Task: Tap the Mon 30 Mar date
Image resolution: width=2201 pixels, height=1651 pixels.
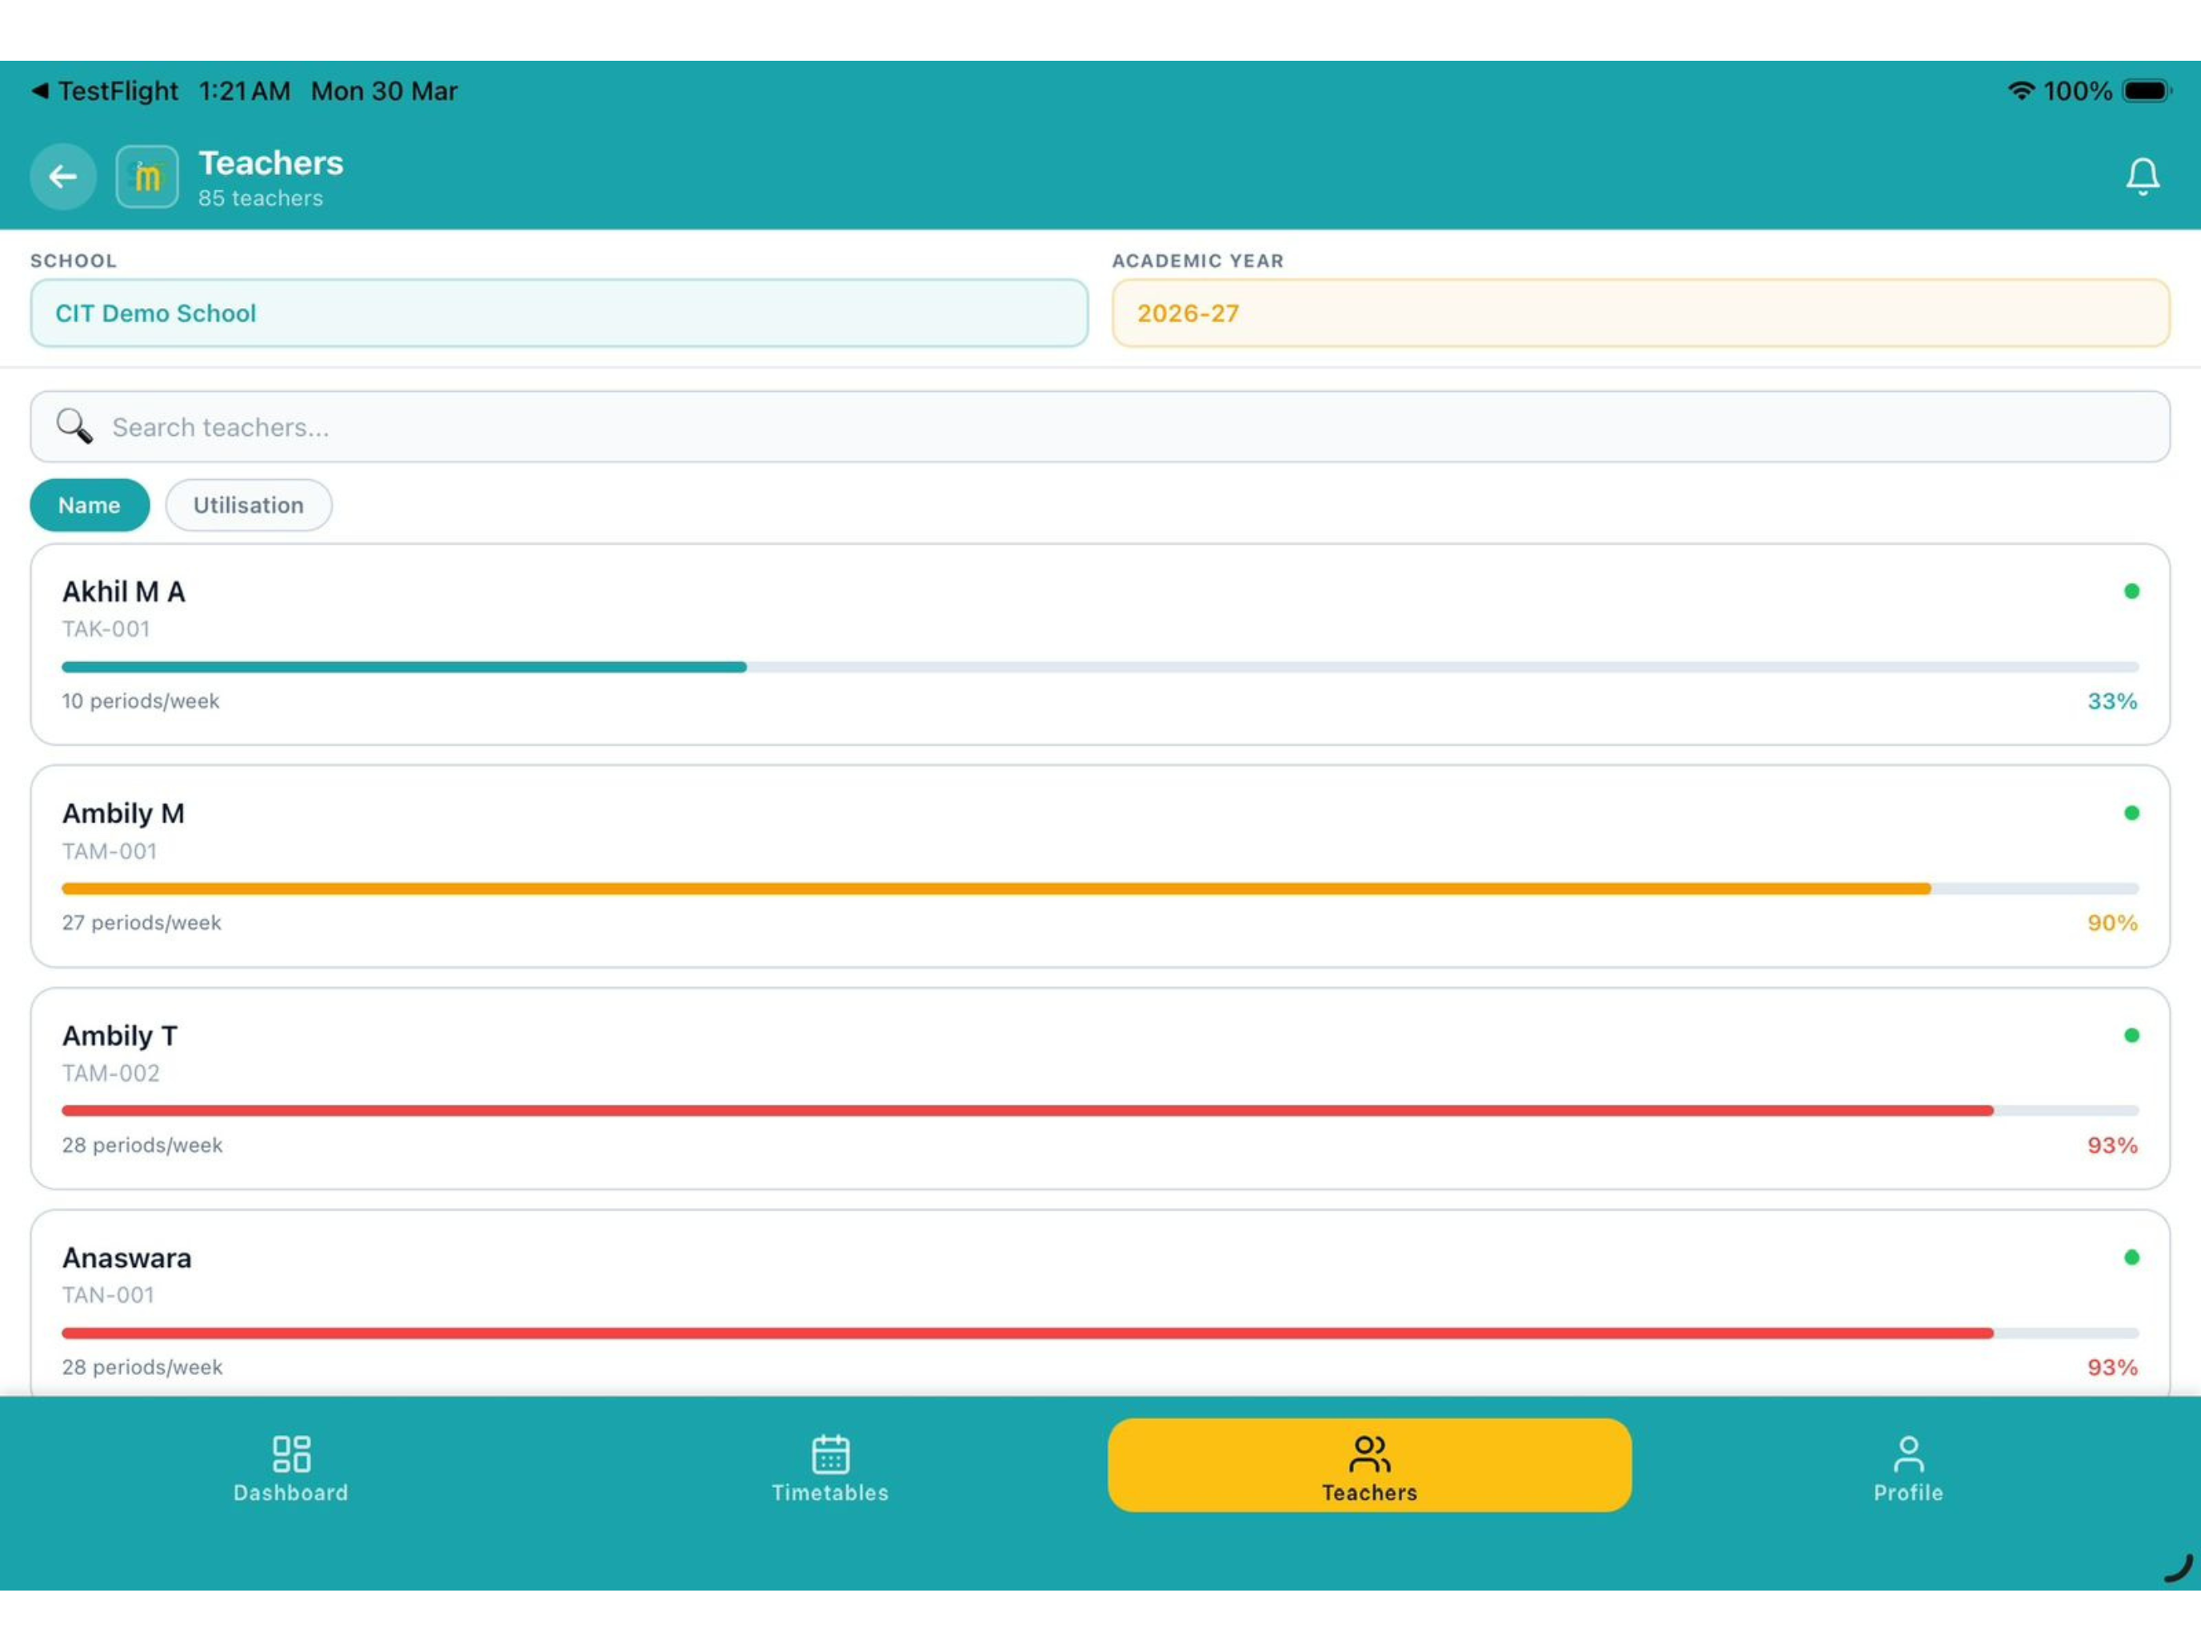Action: coord(384,90)
